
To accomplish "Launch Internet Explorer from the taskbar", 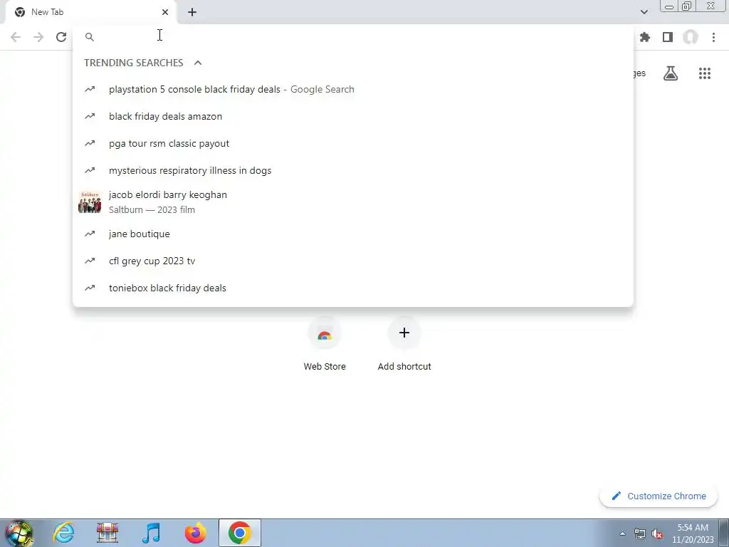I will coord(63,533).
